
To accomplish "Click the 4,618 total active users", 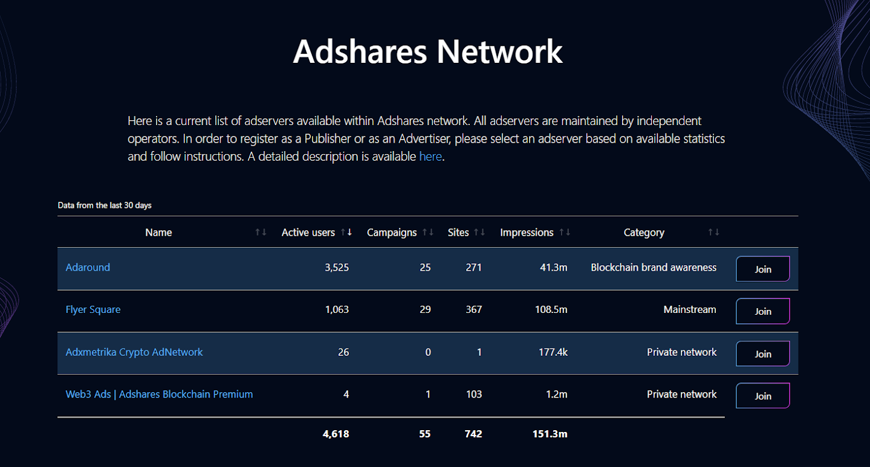I will (336, 434).
